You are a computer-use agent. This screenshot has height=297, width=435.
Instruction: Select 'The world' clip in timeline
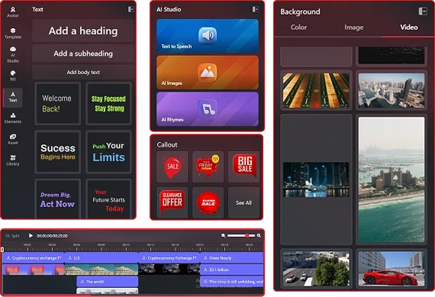pyautogui.click(x=107, y=282)
